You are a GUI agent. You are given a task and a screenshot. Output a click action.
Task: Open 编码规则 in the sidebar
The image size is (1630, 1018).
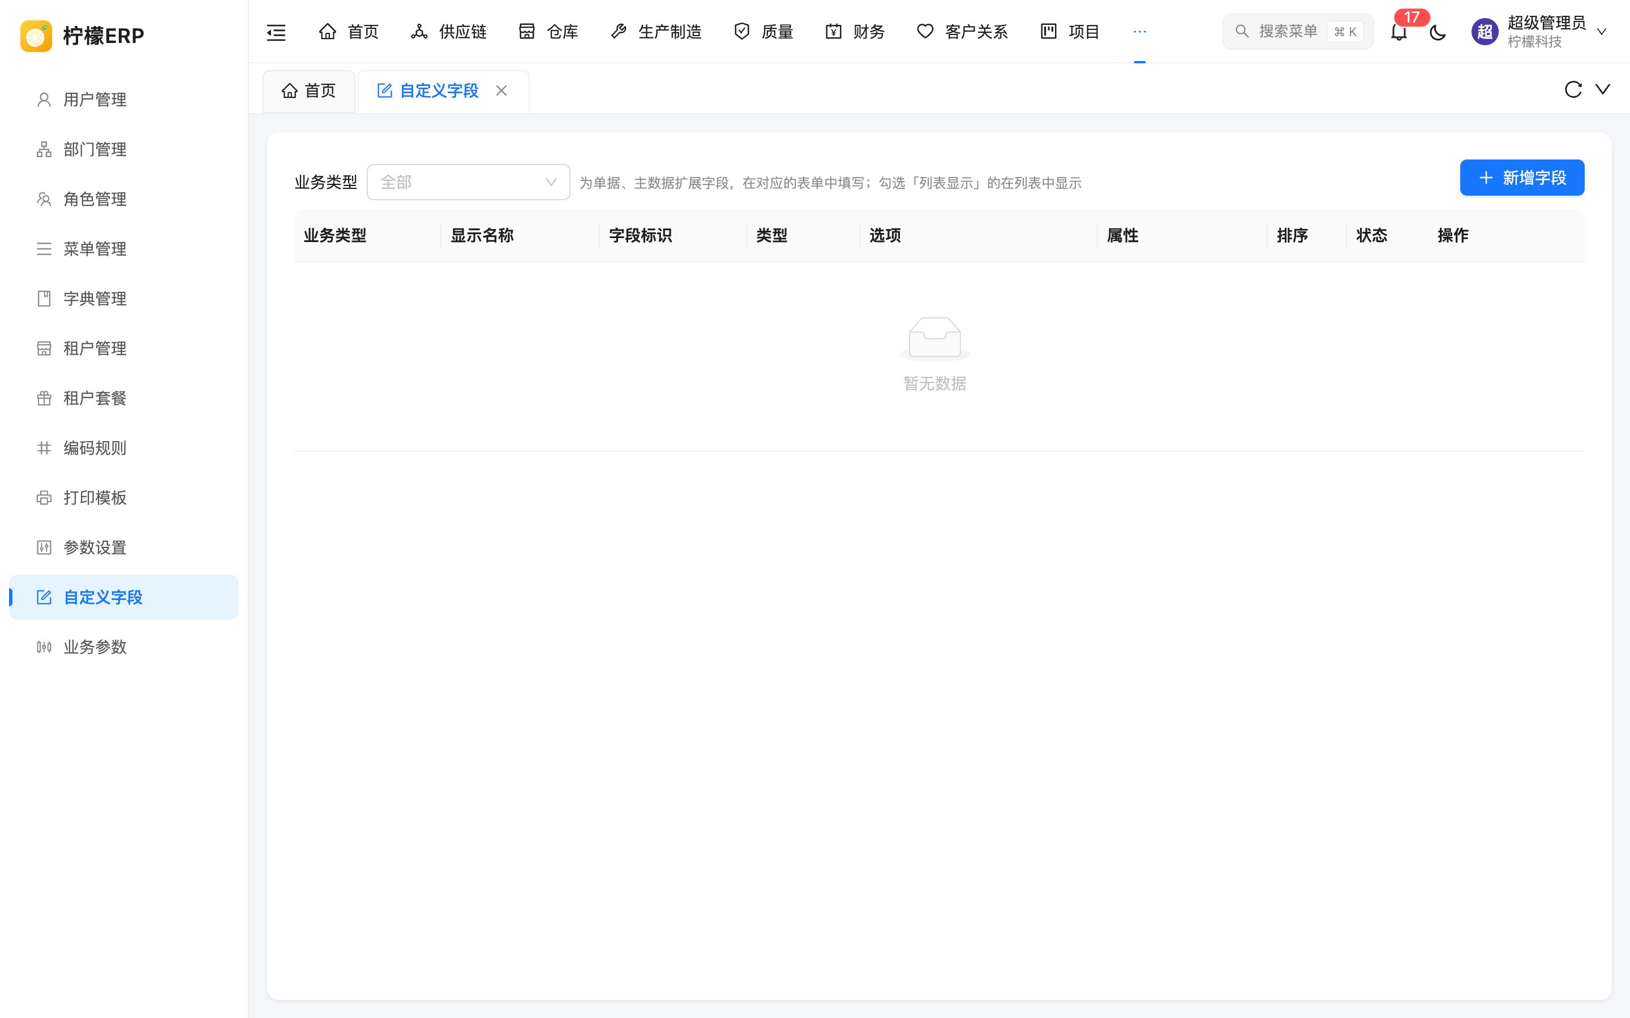pos(124,448)
